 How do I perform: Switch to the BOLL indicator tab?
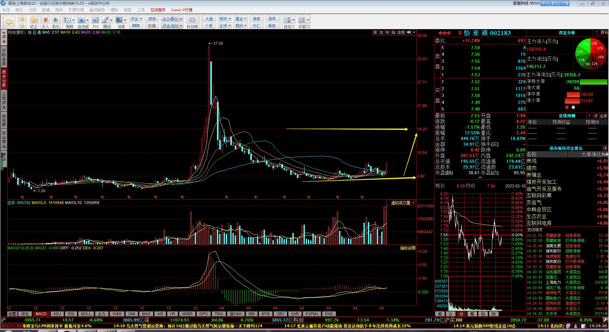[x=86, y=314]
